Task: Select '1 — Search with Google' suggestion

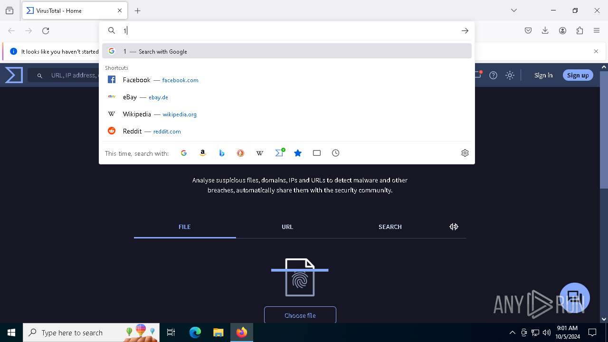Action: 287,51
